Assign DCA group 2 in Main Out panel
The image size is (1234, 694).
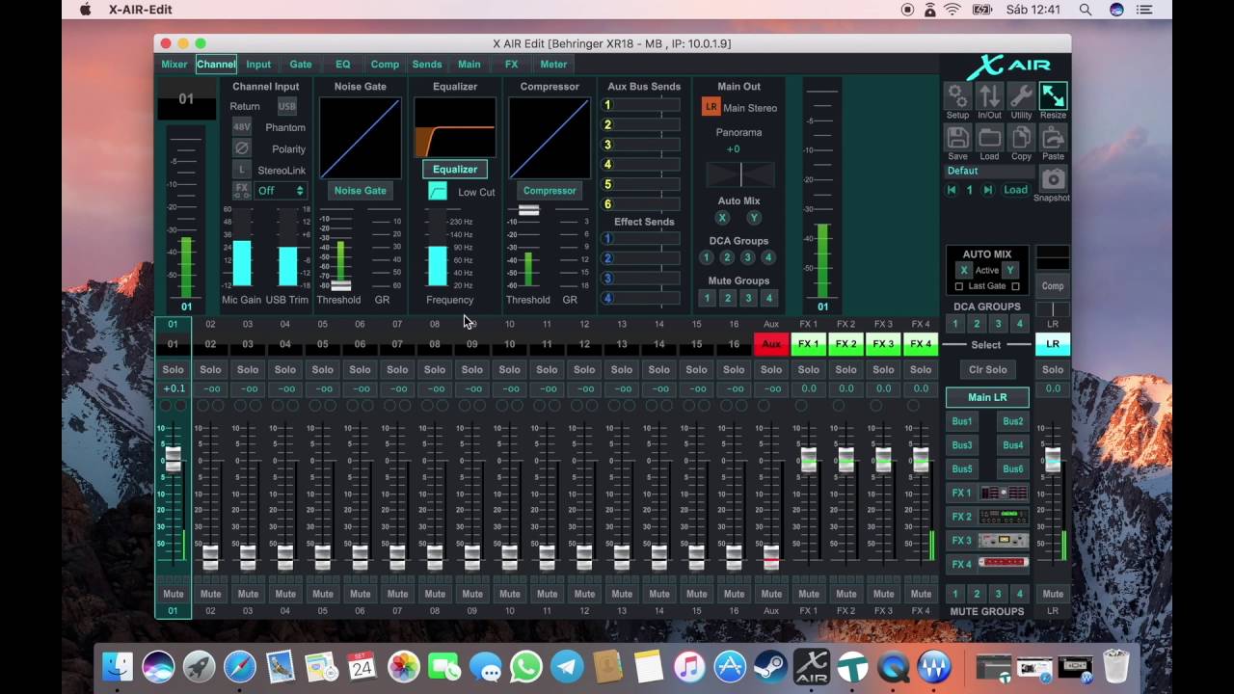(x=727, y=258)
